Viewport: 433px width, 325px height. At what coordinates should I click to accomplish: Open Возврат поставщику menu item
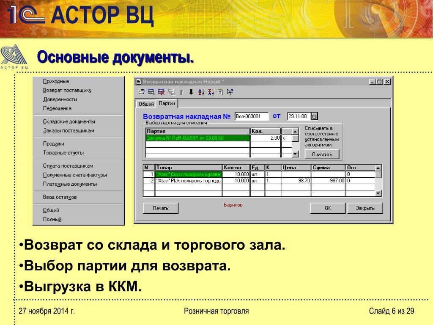[x=67, y=91]
